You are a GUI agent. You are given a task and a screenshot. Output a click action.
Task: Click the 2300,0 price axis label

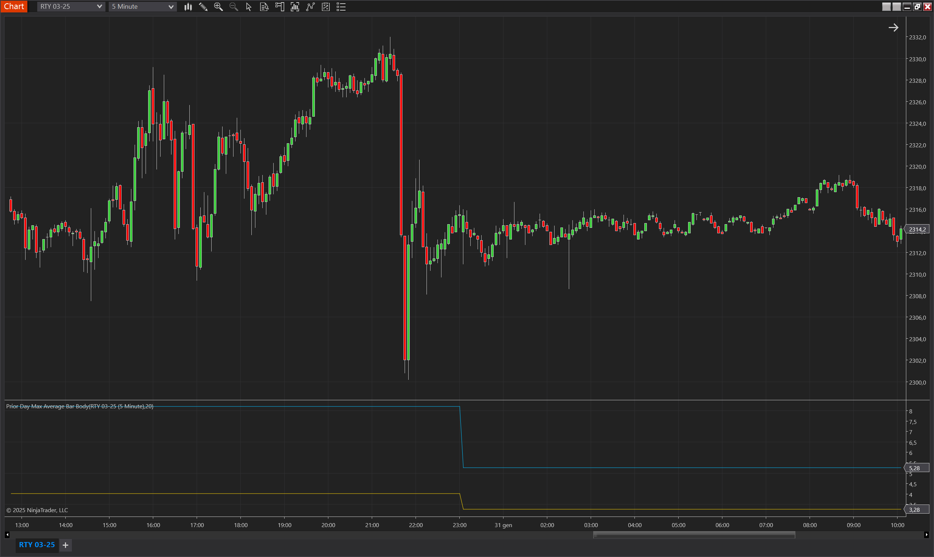point(918,382)
